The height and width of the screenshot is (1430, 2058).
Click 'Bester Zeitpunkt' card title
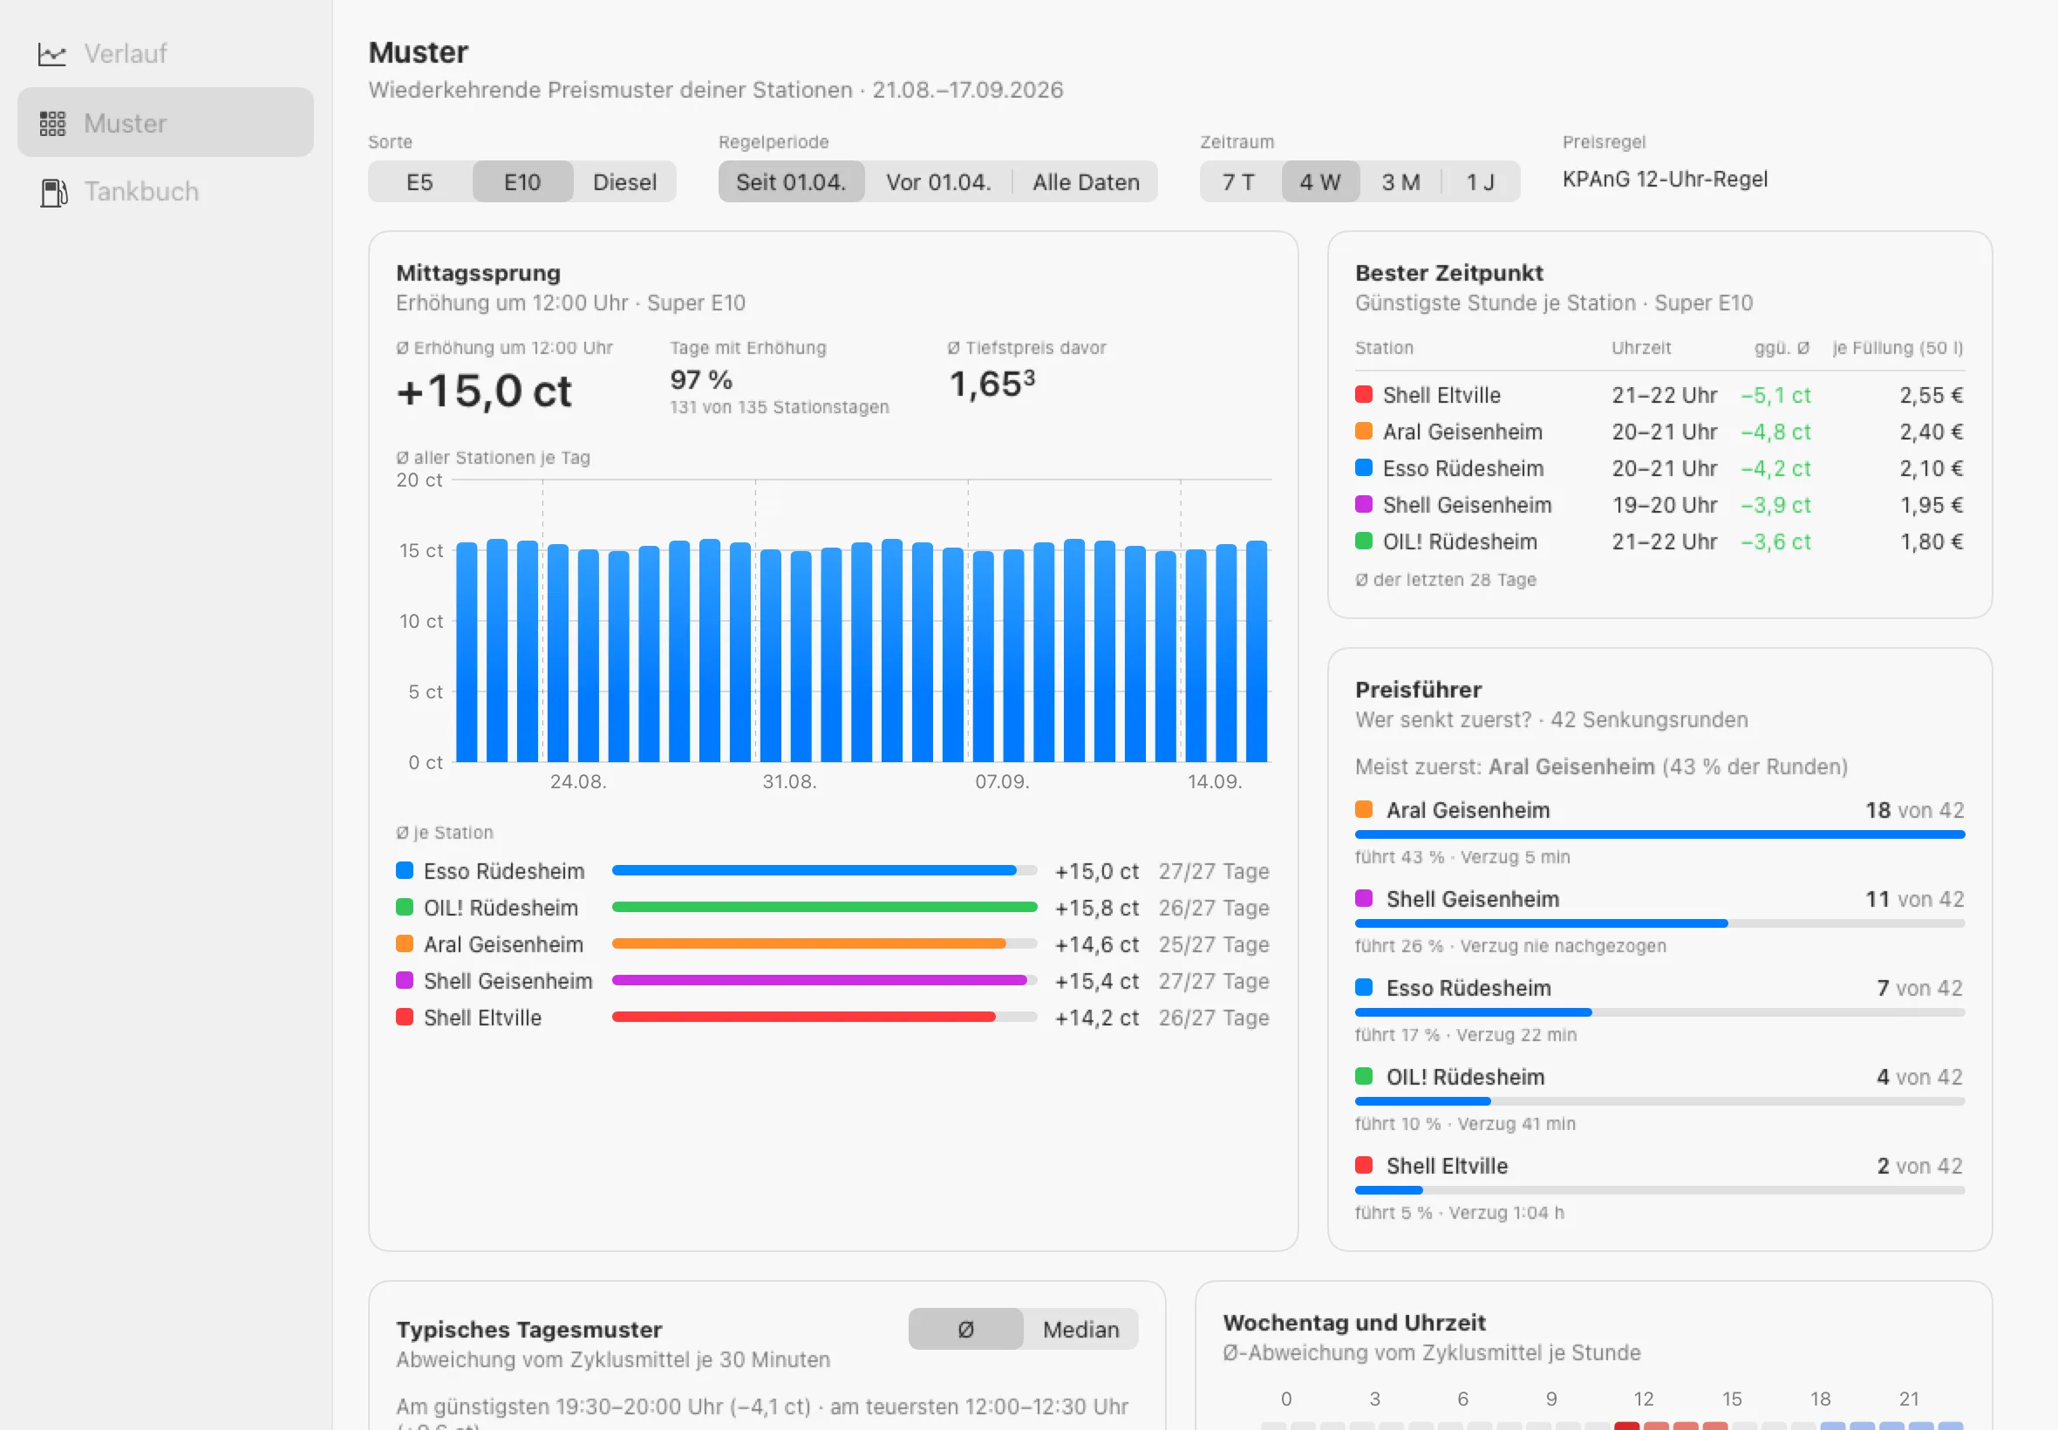1448,272
